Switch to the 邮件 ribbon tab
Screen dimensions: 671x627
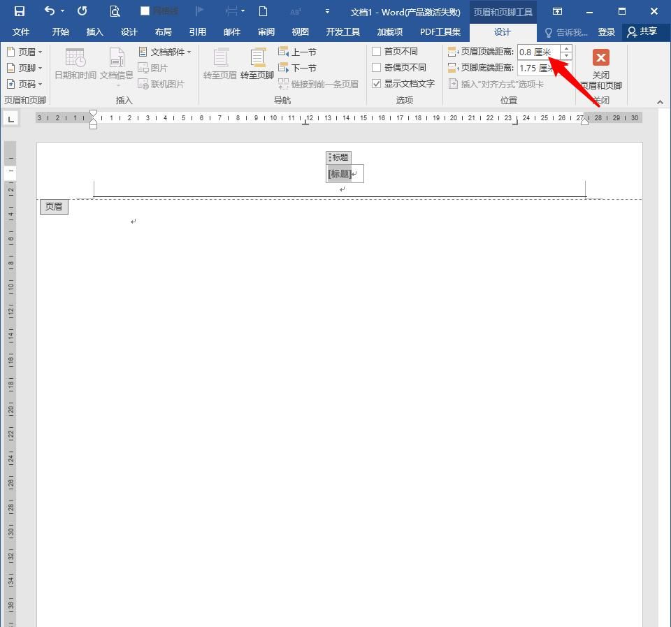click(x=231, y=31)
